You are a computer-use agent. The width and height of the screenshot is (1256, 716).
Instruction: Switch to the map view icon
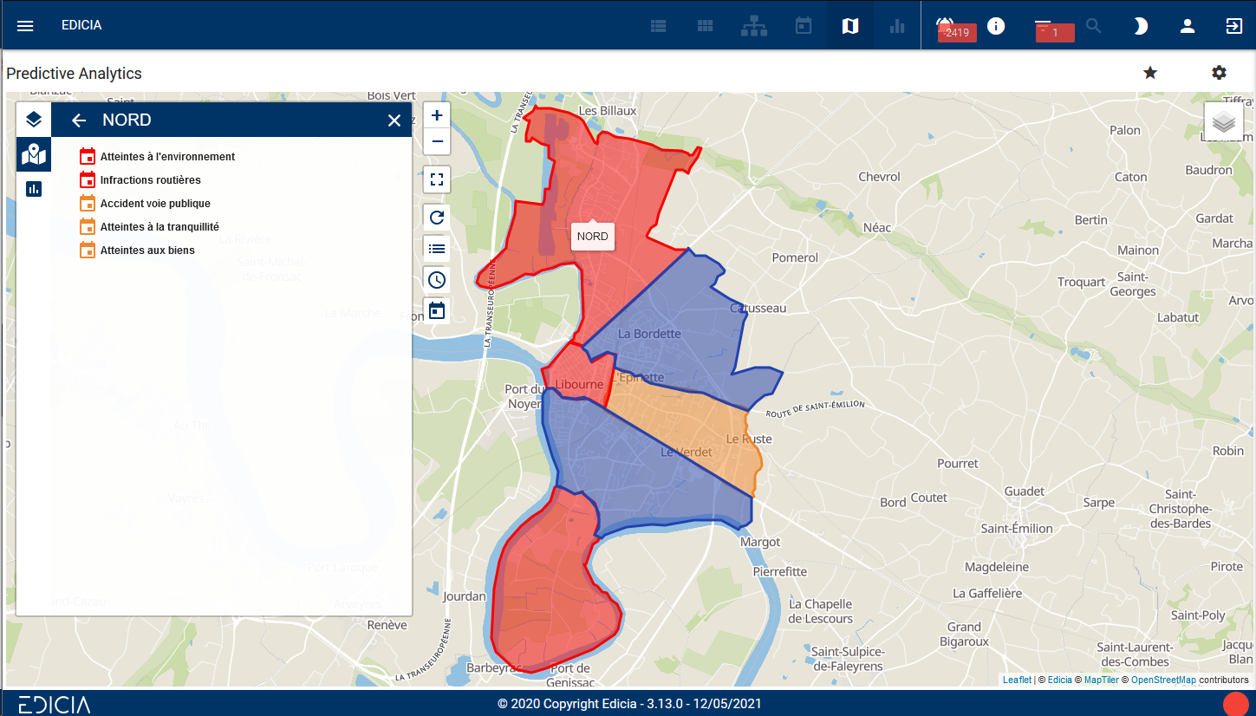pos(849,26)
